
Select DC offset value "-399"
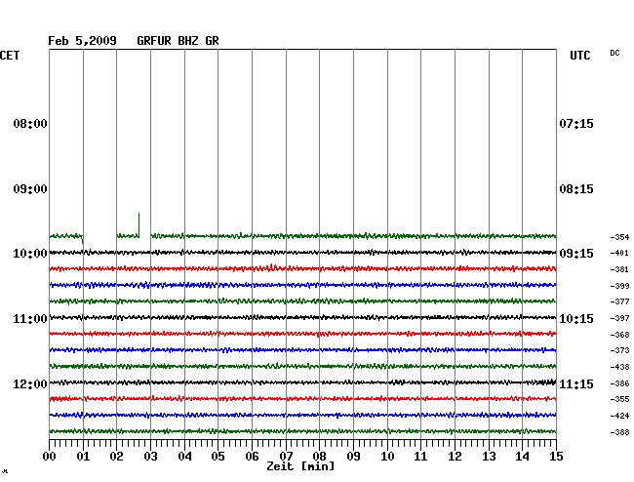point(619,286)
